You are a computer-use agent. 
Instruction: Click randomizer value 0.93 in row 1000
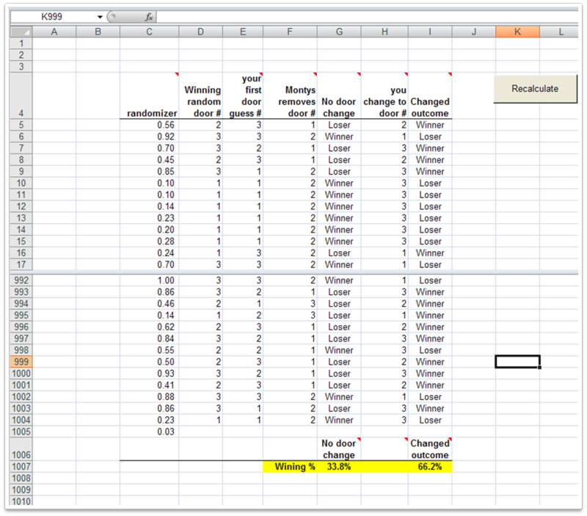coord(150,374)
